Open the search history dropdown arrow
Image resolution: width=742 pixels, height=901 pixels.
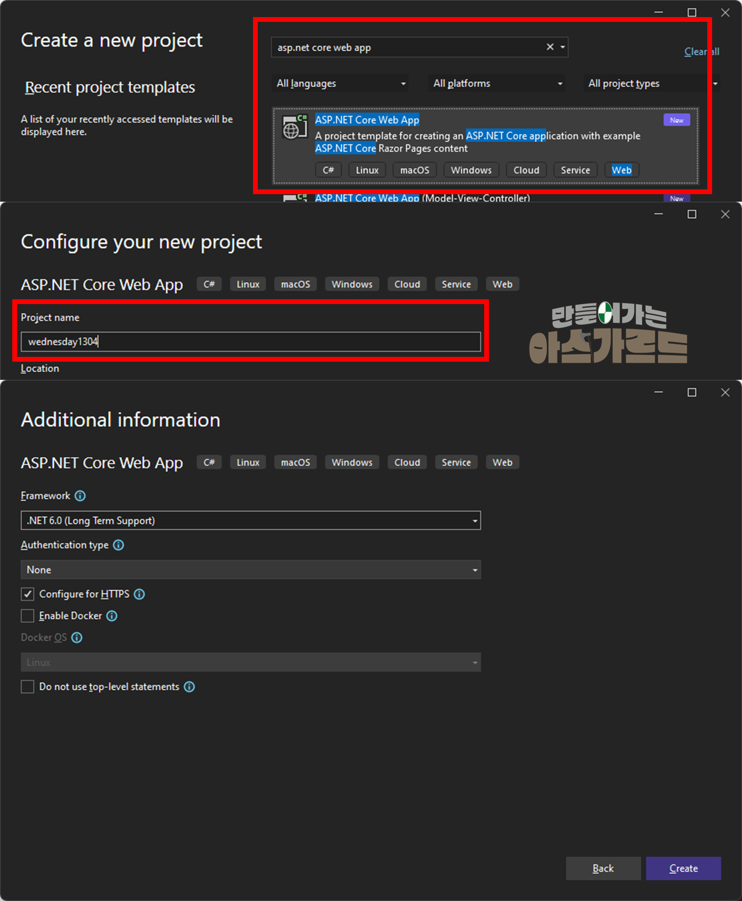(563, 47)
